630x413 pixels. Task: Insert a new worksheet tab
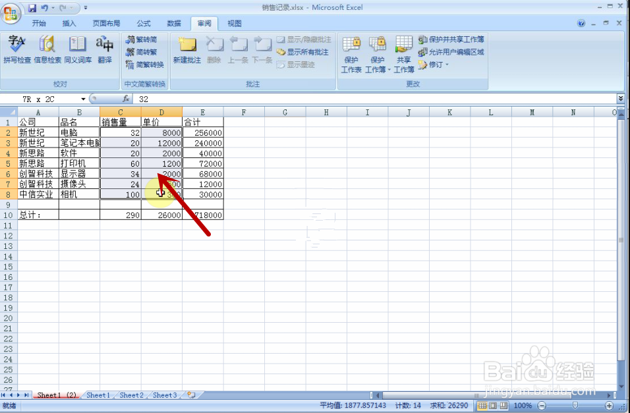(192, 395)
